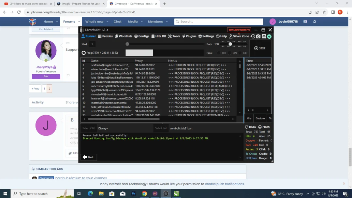This screenshot has width=352, height=198.
Task: Open the SilverBullet Help tab
Action: point(222,36)
